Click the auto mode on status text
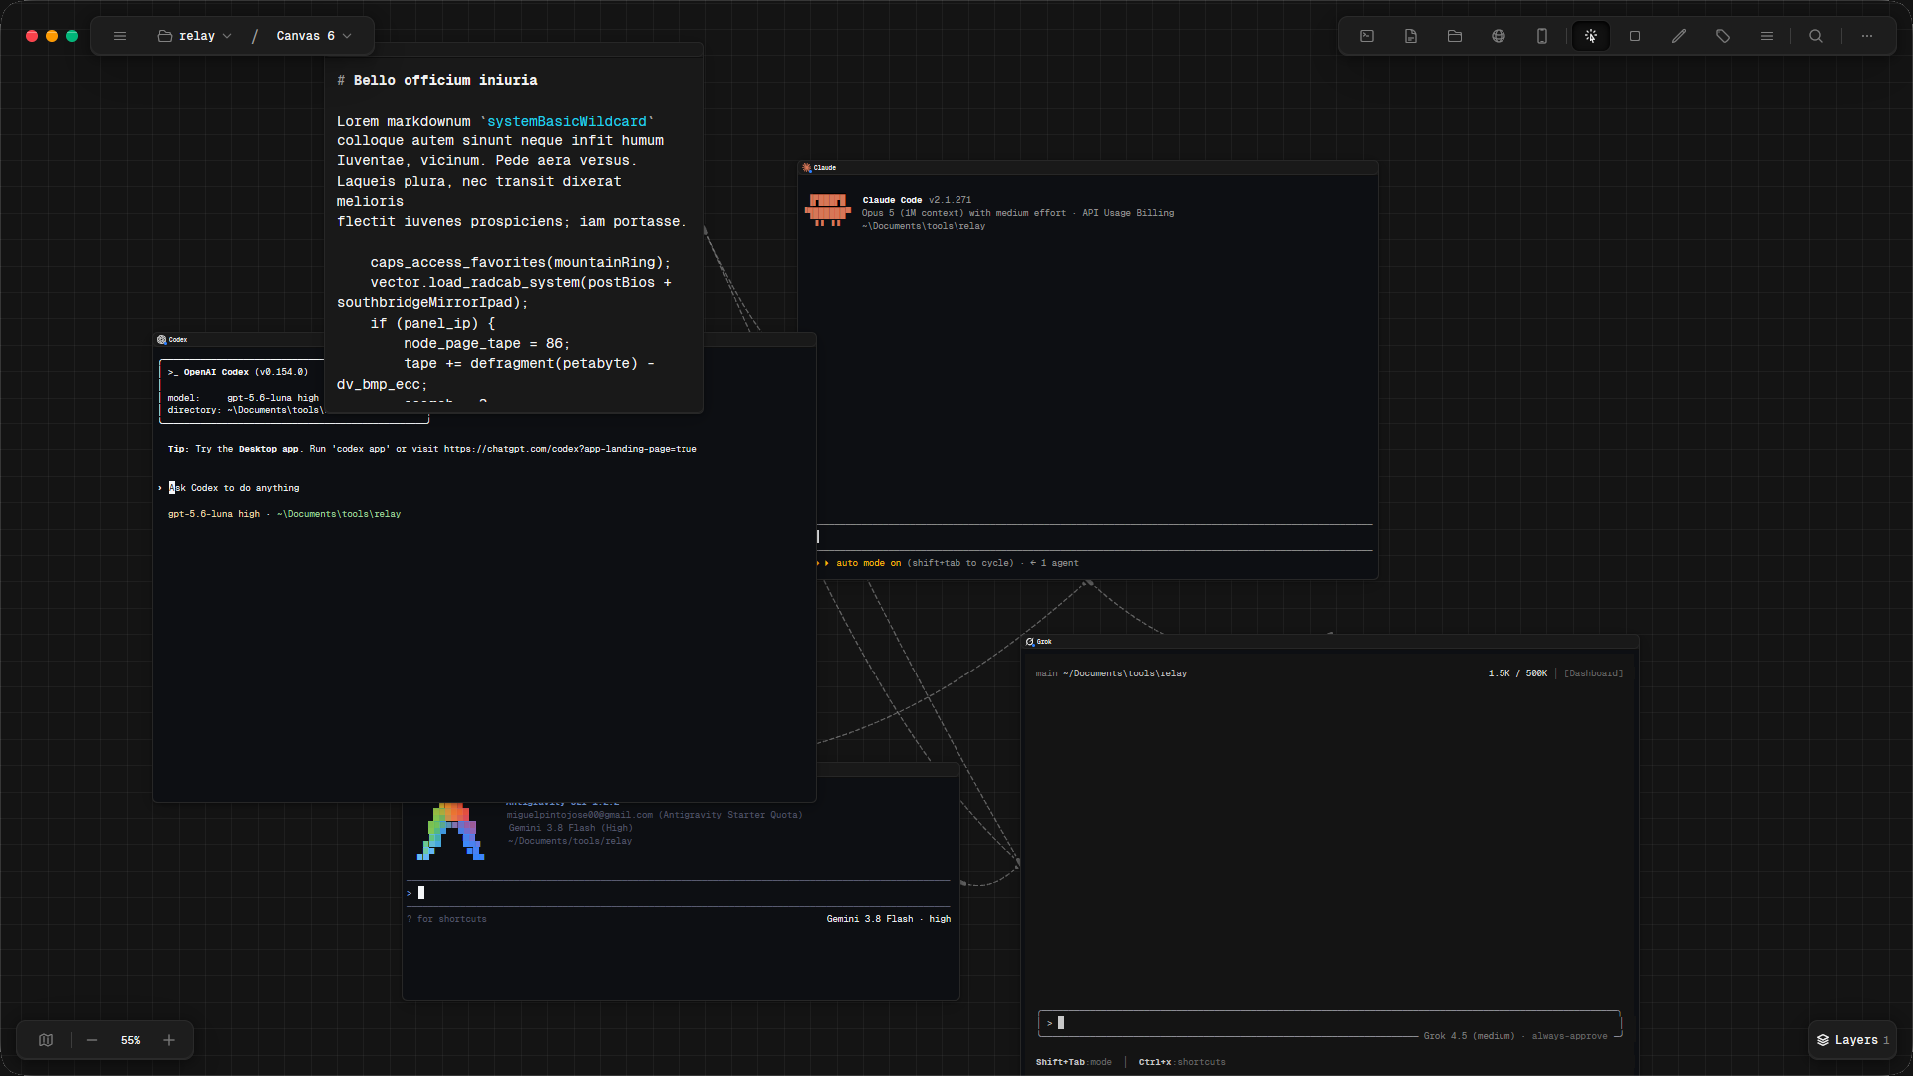This screenshot has width=1913, height=1076. point(868,563)
